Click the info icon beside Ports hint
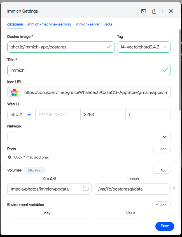182x237 pixels. click(10, 157)
